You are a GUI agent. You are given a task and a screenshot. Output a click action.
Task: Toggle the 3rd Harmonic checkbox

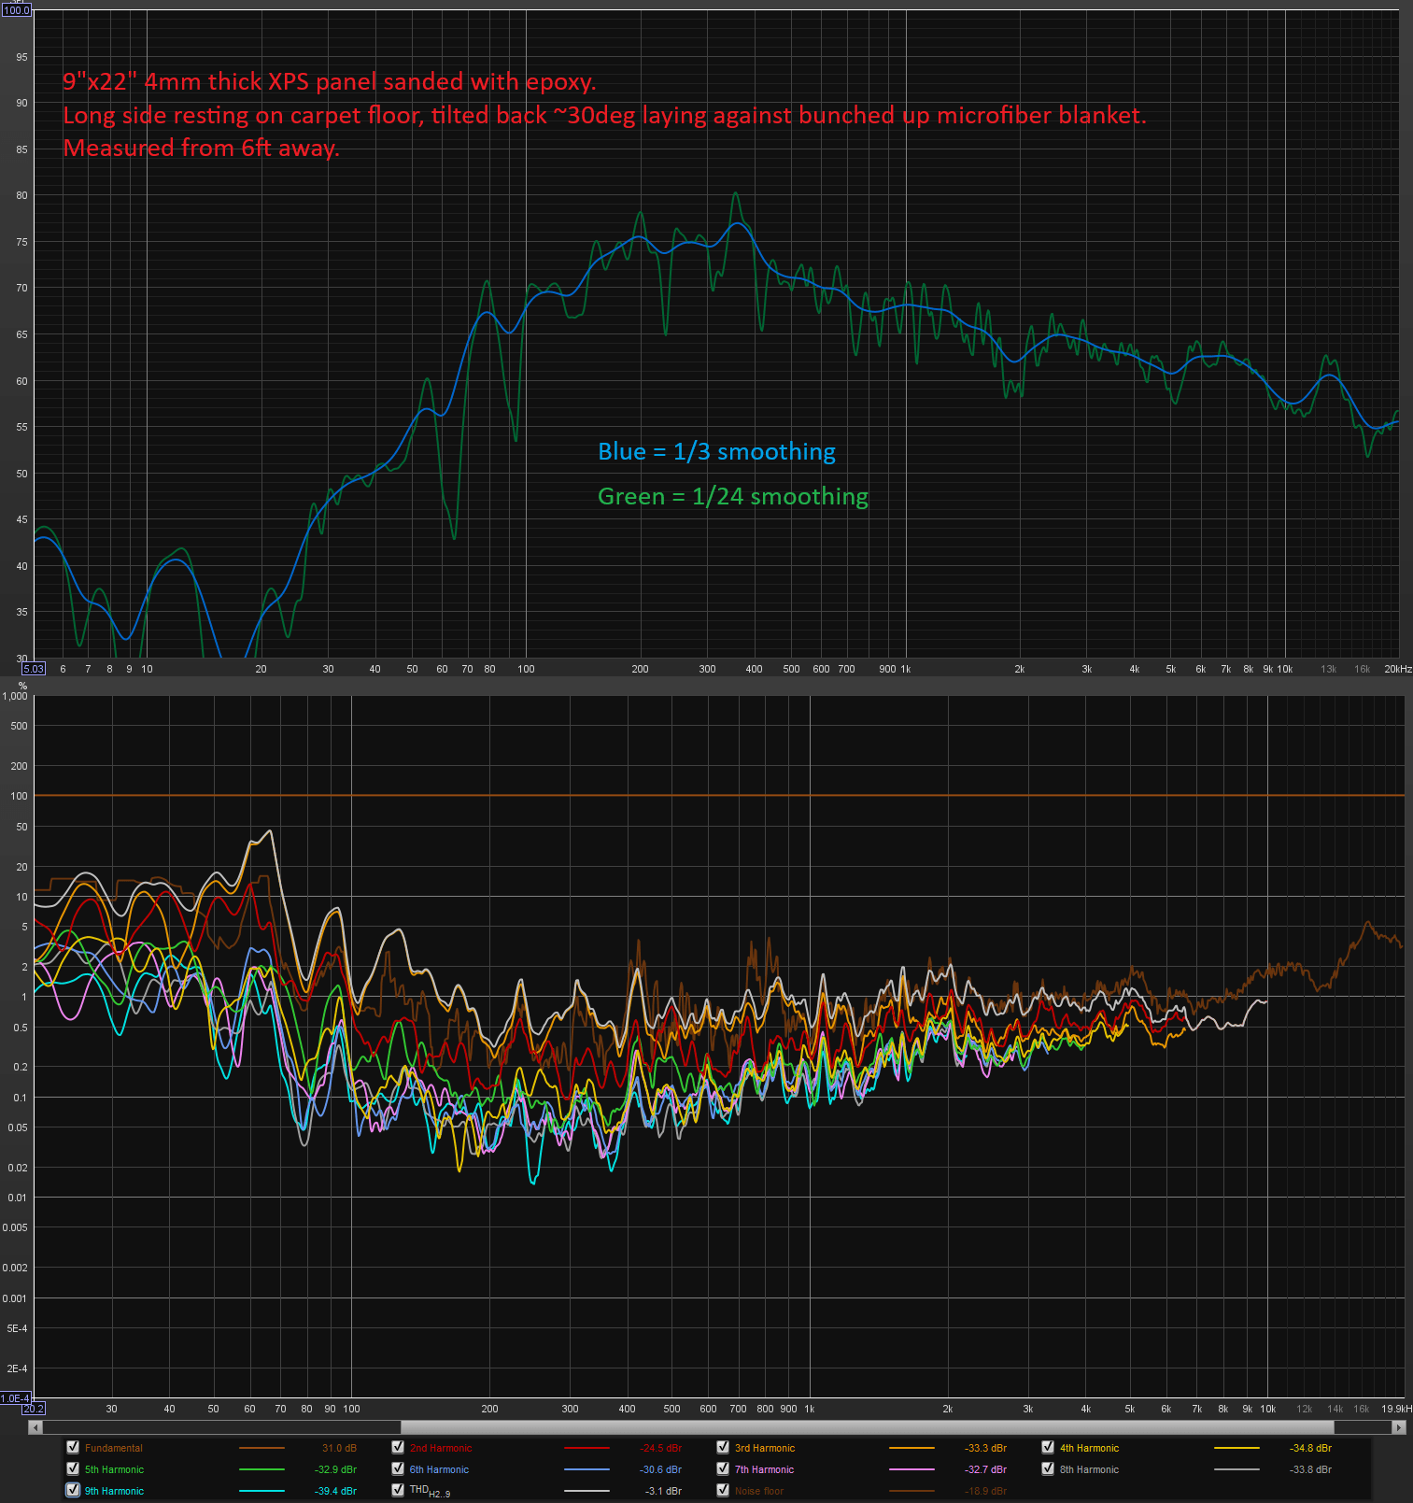click(723, 1447)
